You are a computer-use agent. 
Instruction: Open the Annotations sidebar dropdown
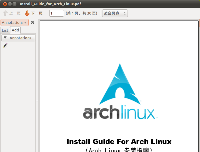(15, 23)
